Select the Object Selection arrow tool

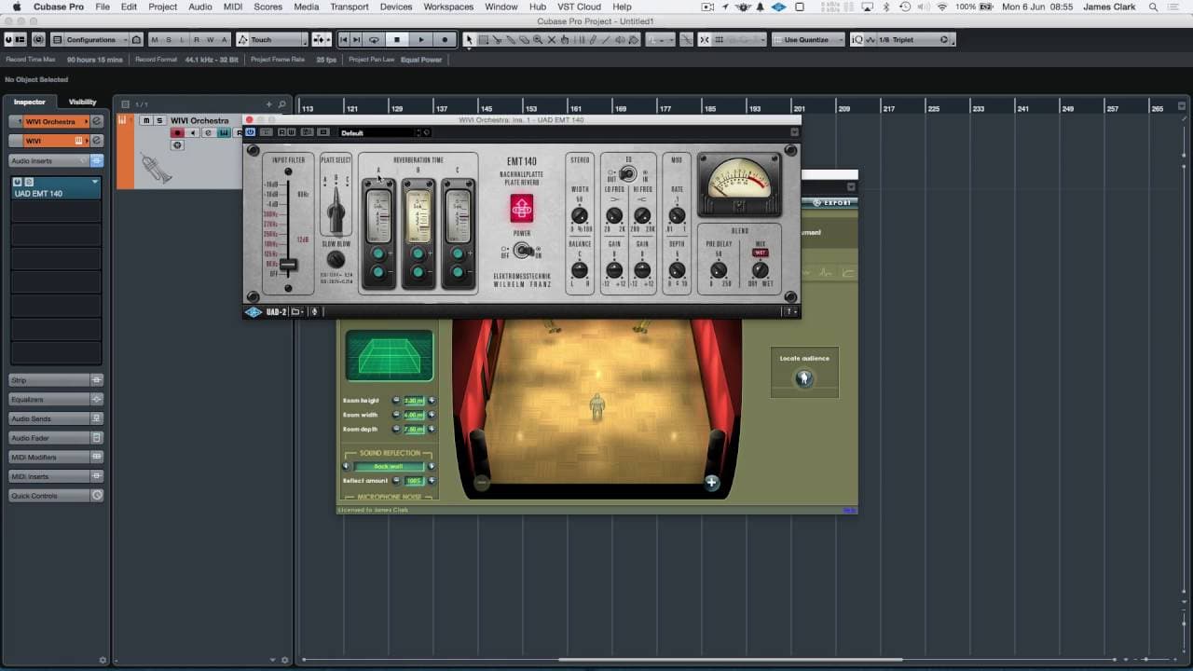(x=469, y=40)
